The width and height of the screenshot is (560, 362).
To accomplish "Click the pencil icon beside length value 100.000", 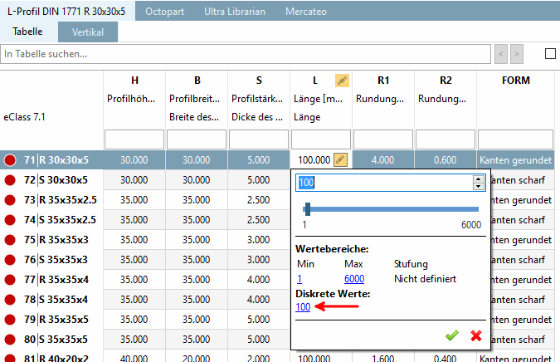I will coord(340,159).
